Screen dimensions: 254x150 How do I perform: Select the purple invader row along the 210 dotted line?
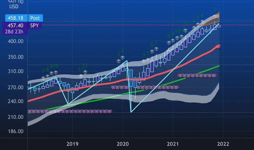pos(70,111)
